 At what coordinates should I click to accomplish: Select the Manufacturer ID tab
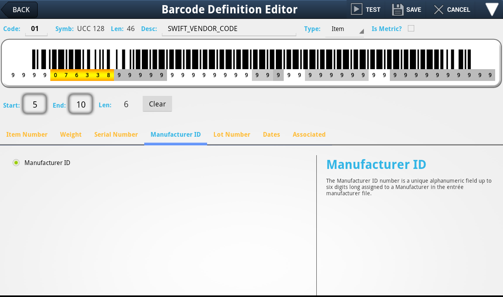click(176, 134)
